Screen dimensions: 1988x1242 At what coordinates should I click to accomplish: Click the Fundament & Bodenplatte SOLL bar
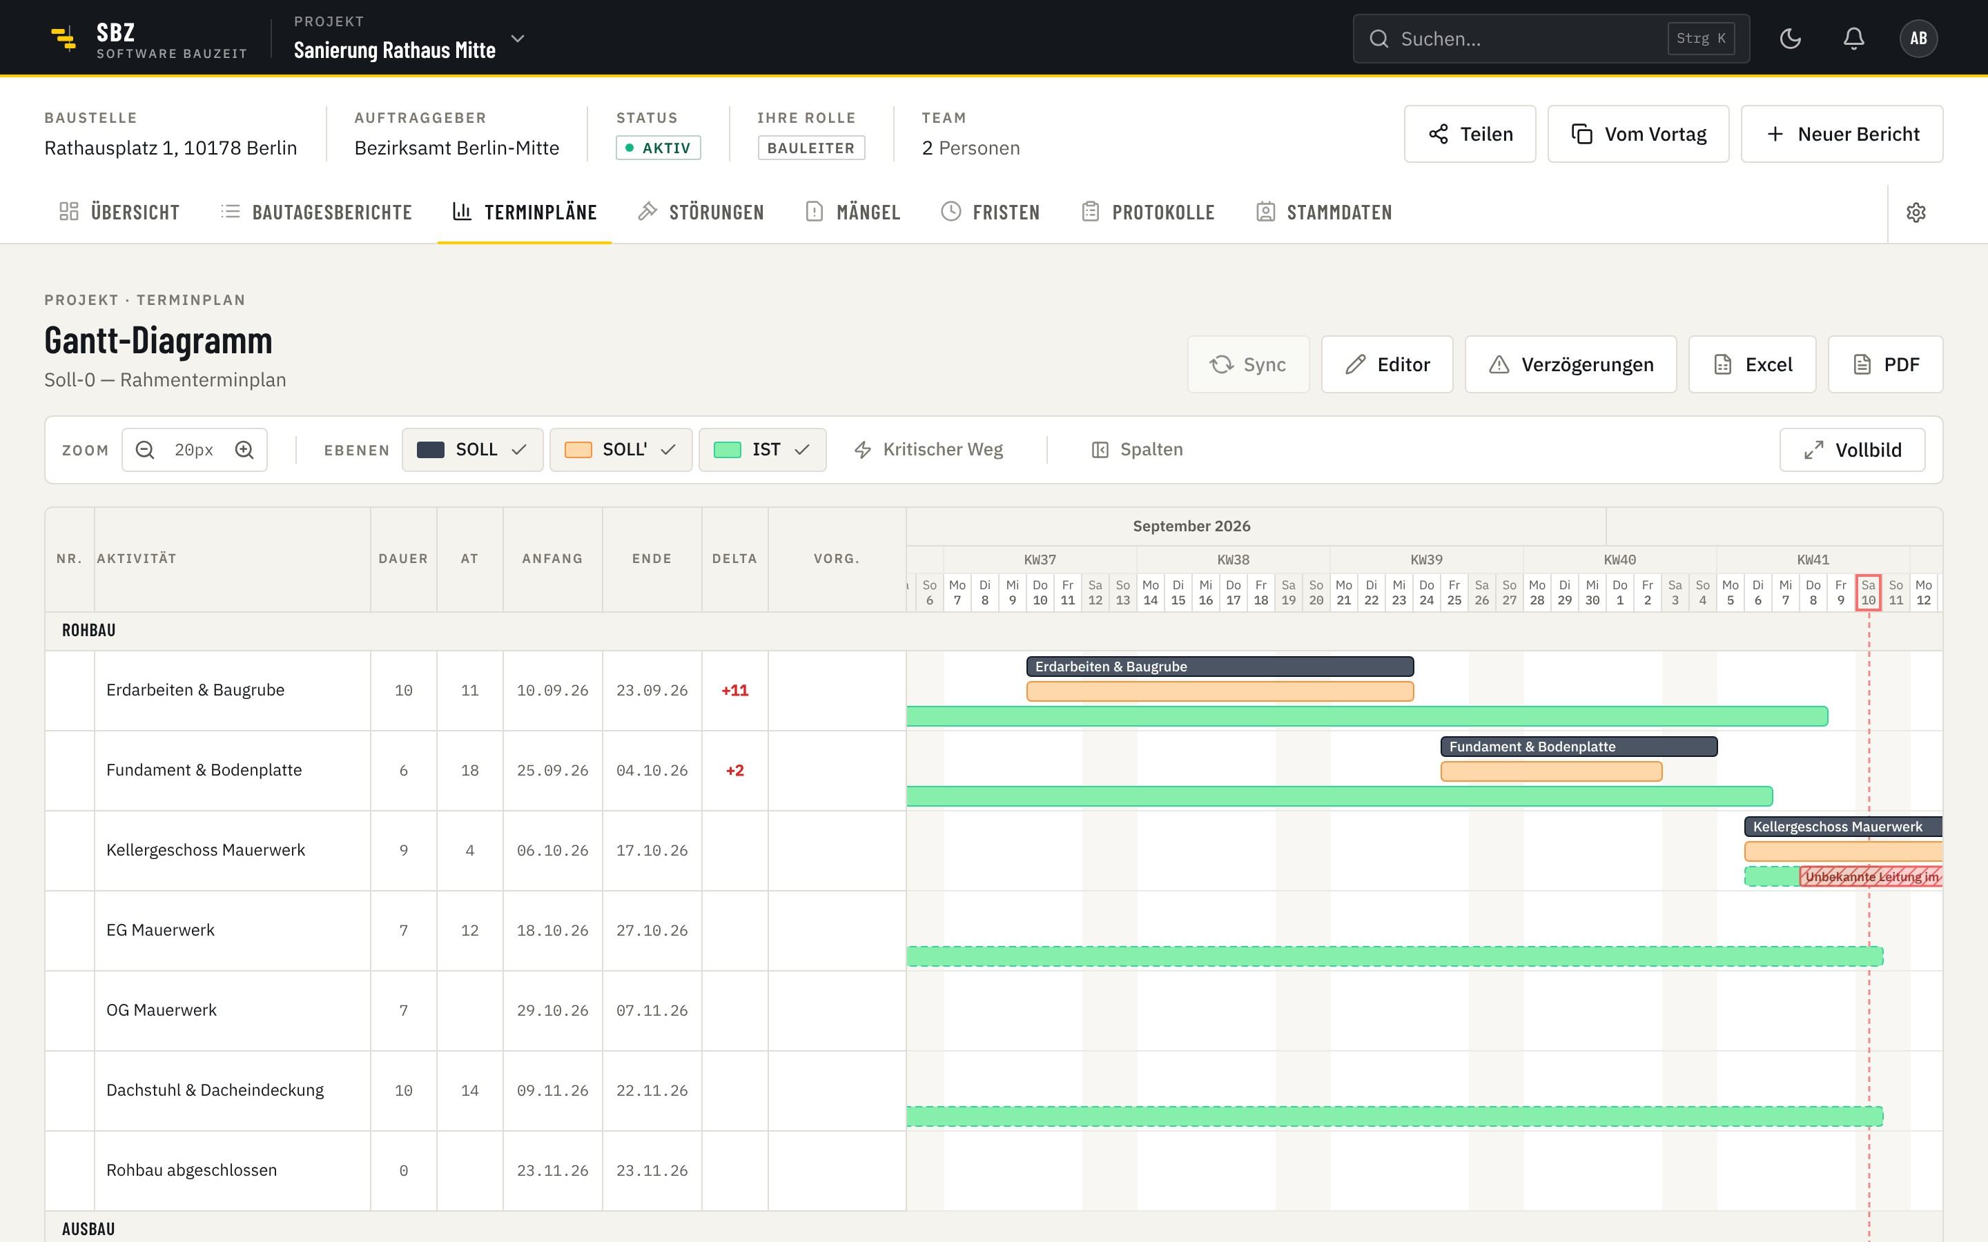coord(1579,746)
